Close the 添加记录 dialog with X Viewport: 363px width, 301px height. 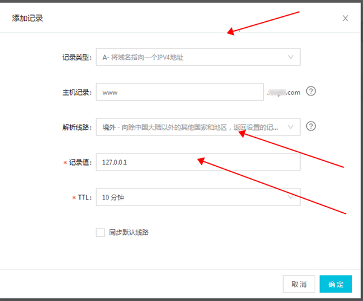(x=345, y=18)
